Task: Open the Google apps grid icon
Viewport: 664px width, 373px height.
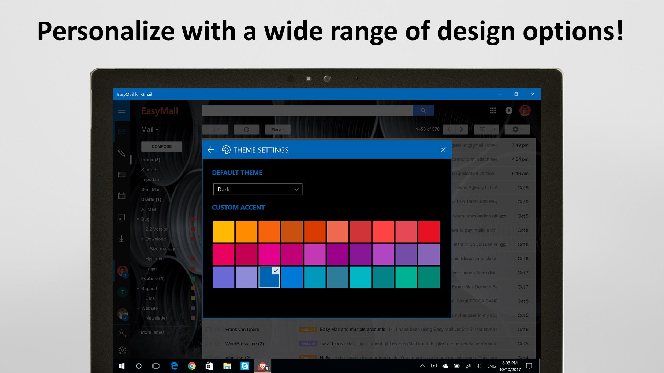Action: point(493,110)
